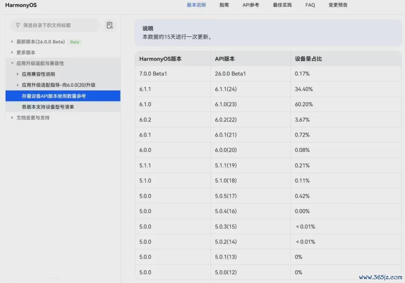Select 文档变更与支持 in the sidebar
Screen dimensions: 405x283
click(x=33, y=117)
